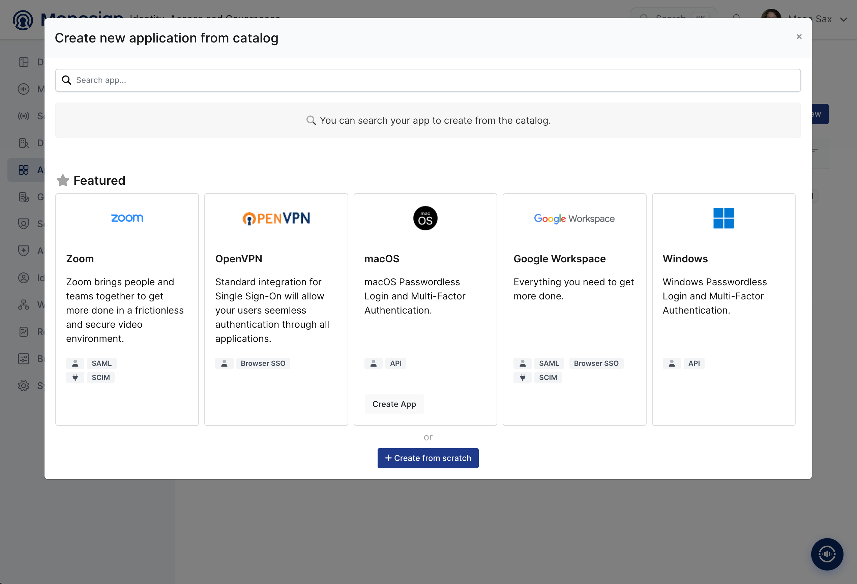The image size is (857, 584).
Task: Click Create from scratch button
Action: coord(428,458)
